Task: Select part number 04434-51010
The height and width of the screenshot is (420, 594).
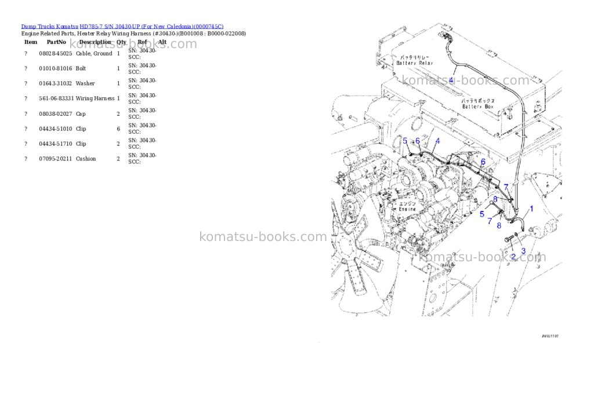Action: (55, 129)
